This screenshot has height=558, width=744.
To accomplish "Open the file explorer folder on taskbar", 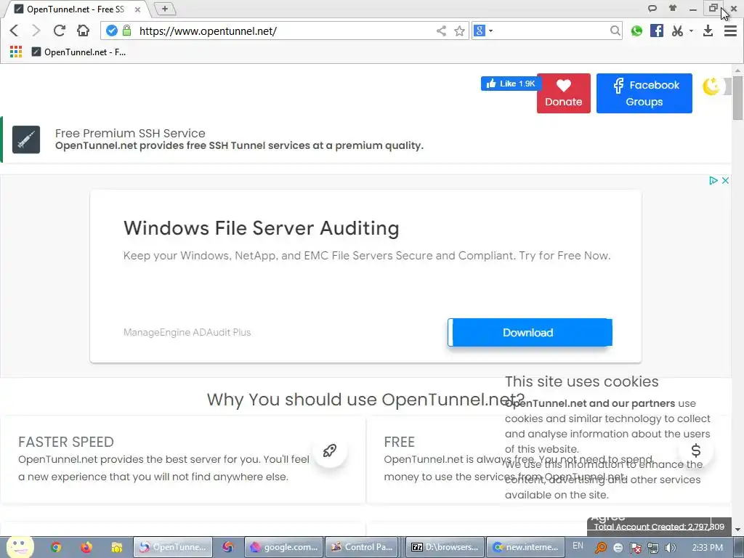I will point(116,547).
